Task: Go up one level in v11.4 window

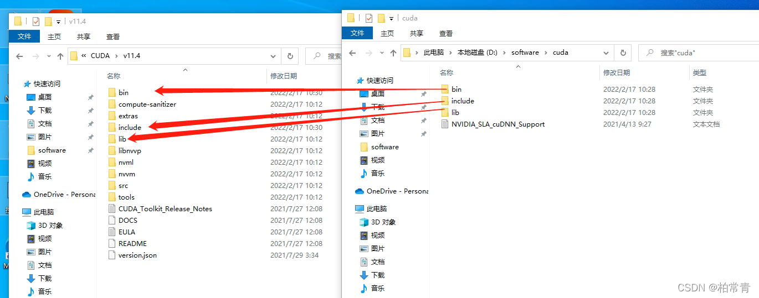Action: pos(60,56)
